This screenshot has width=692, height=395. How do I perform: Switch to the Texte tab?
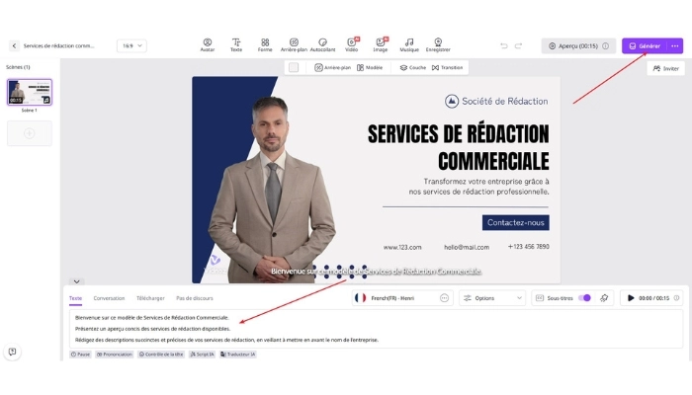click(x=75, y=298)
